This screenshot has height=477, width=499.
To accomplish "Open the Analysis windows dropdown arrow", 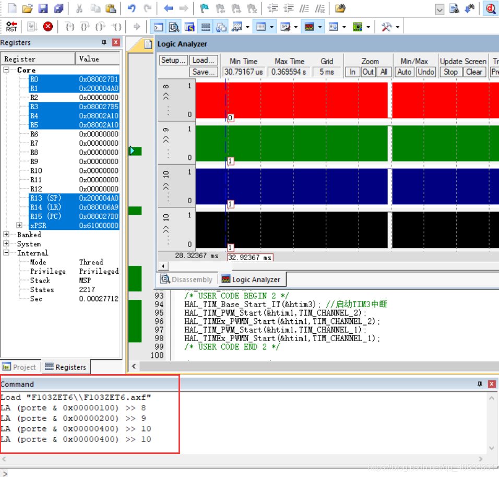I will 320,27.
